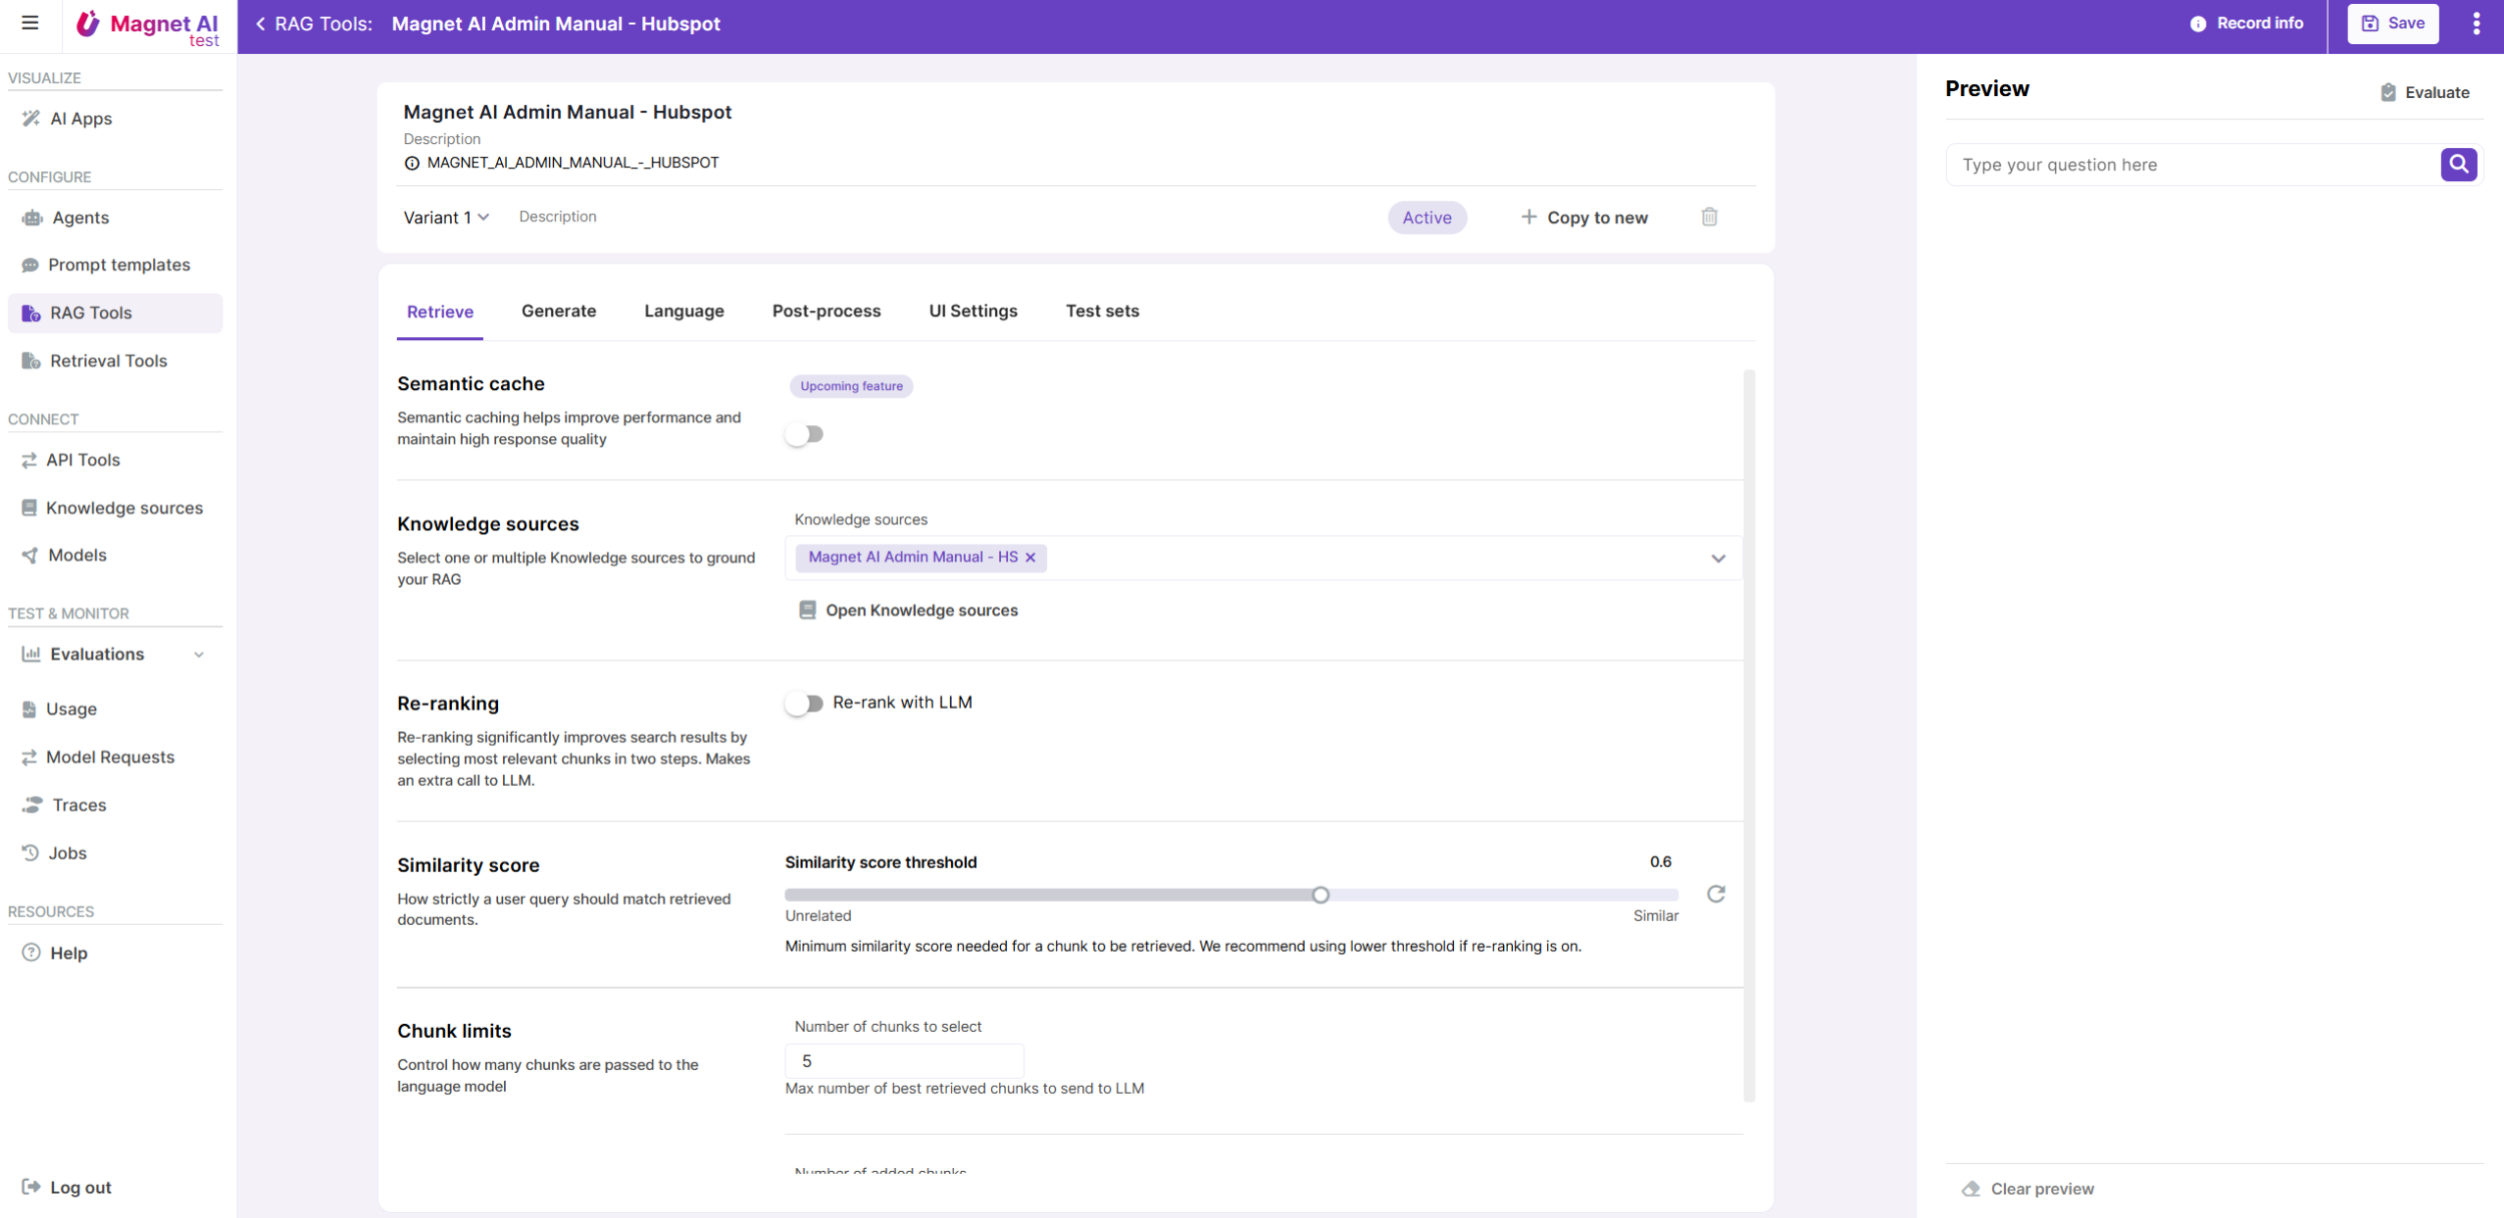Click the similarity score threshold slider handle
Viewport: 2504px width, 1218px height.
coord(1321,895)
